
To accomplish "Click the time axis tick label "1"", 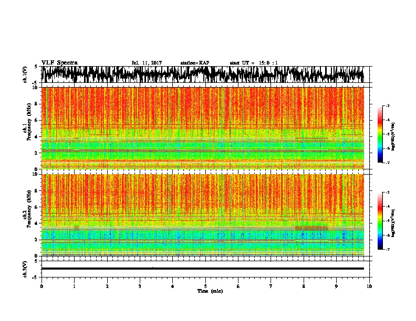I will pyautogui.click(x=74, y=286).
